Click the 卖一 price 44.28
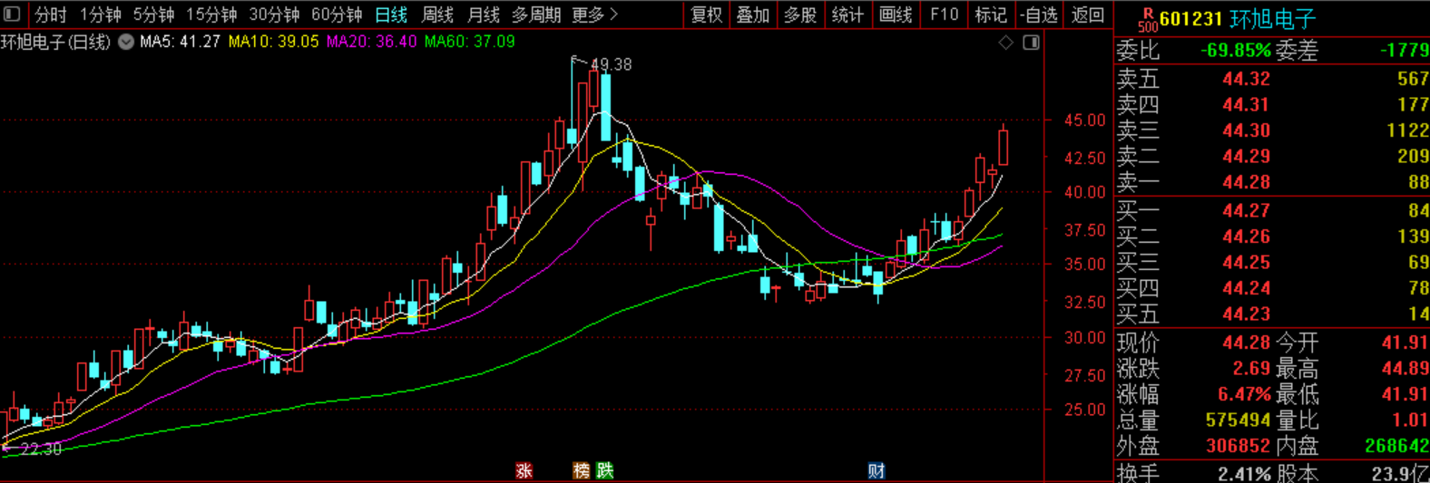 [x=1246, y=182]
